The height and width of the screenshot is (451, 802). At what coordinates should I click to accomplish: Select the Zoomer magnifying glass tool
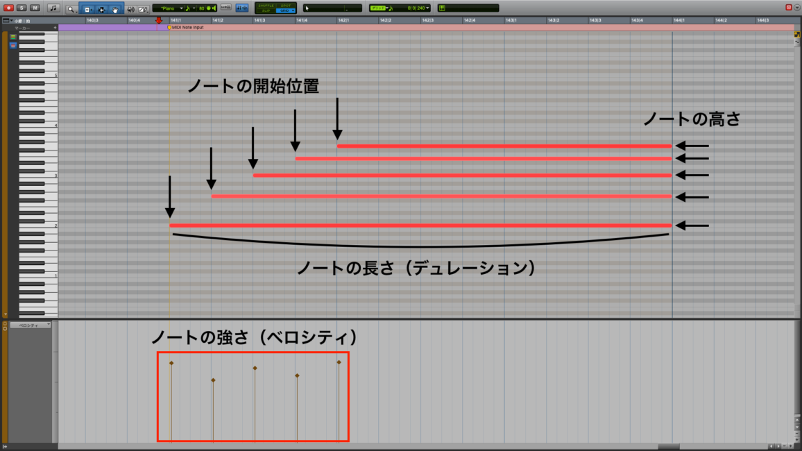[x=72, y=9]
